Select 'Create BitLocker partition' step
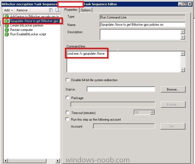The width and height of the screenshot is (195, 164). click(x=27, y=25)
